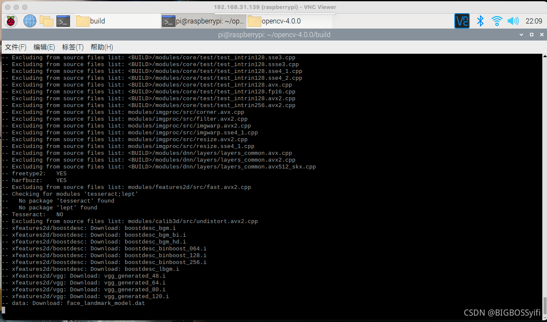Click the 'Tesseract: NO' output line
Image resolution: width=547 pixels, height=322 pixels.
[x=32, y=215]
